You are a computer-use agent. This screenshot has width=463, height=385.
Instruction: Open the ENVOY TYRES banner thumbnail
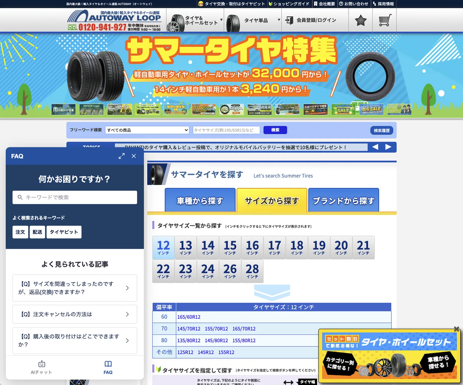[91, 109]
